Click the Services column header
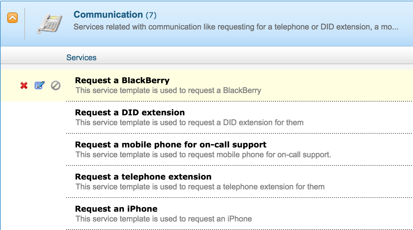 81,58
